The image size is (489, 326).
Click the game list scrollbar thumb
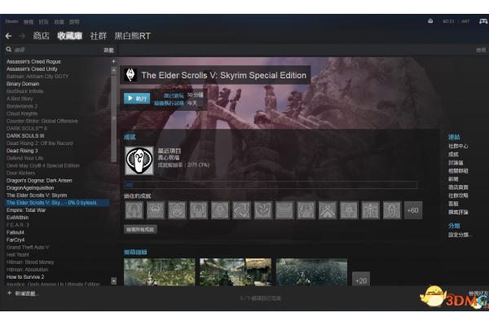[114, 118]
